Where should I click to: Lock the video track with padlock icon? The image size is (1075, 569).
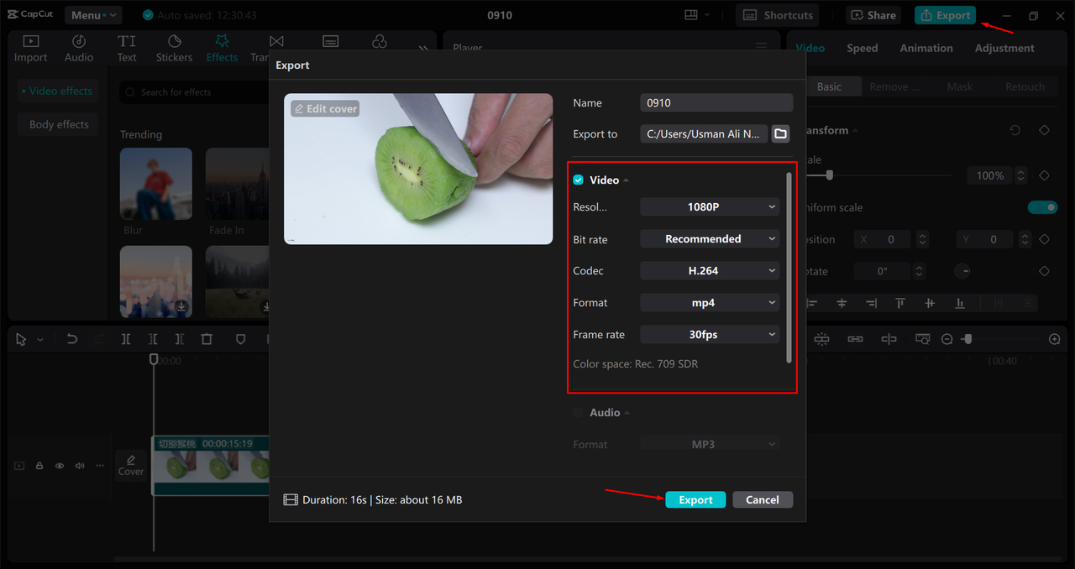click(39, 465)
